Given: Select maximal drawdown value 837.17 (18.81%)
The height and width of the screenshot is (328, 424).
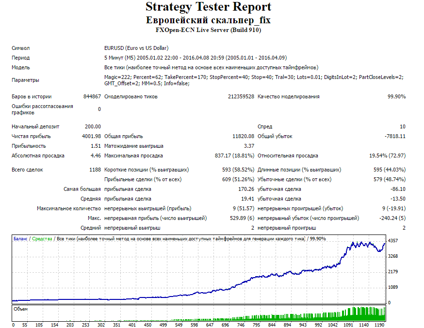Looking at the screenshot, I should pyautogui.click(x=234, y=156).
